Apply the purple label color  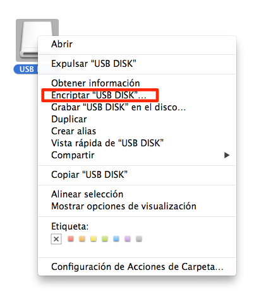pos(128,239)
